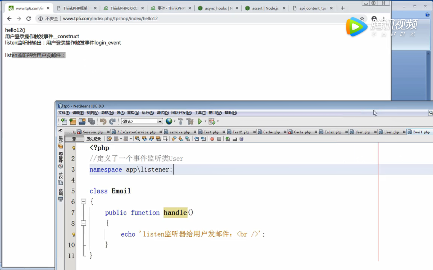Click the Uncomment lines icon
433x270 pixels.
coord(235,139)
